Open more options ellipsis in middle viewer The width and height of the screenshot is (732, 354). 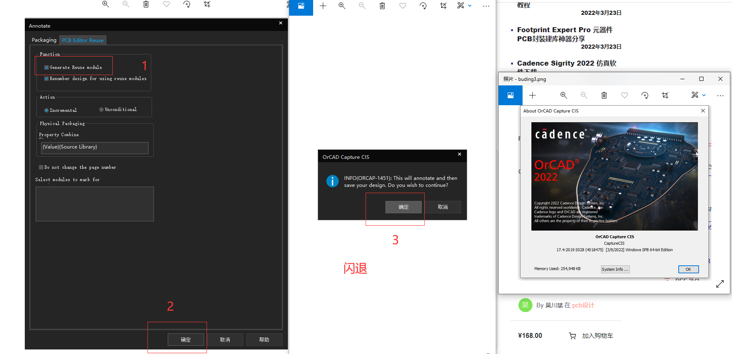[x=486, y=6]
